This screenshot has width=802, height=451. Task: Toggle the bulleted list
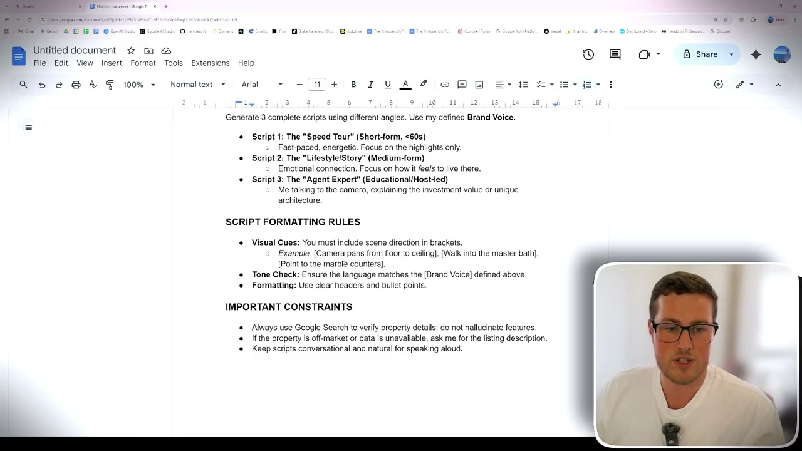(x=564, y=85)
